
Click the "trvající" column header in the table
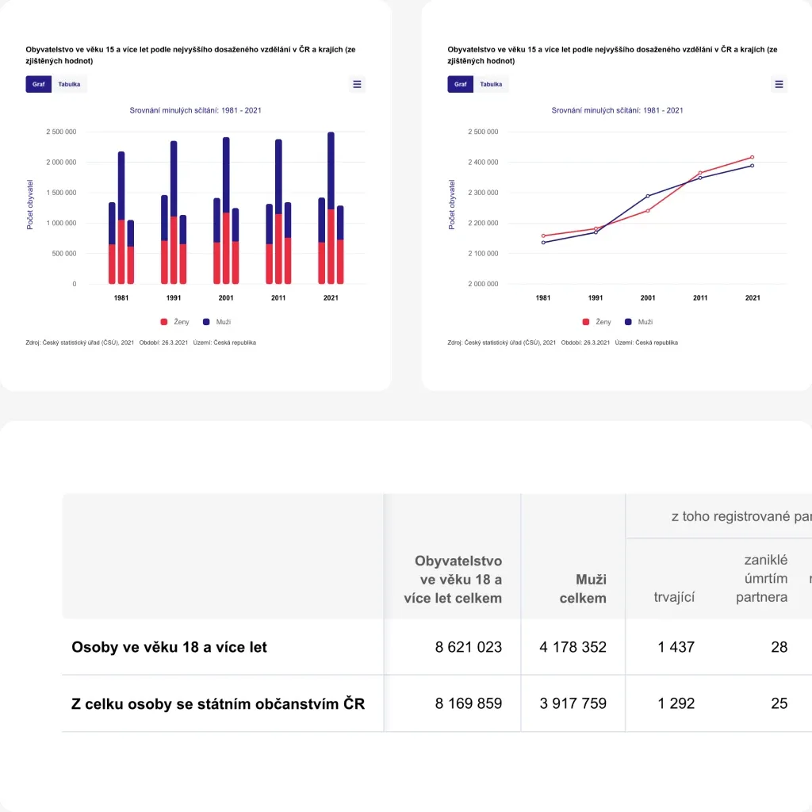(x=674, y=597)
